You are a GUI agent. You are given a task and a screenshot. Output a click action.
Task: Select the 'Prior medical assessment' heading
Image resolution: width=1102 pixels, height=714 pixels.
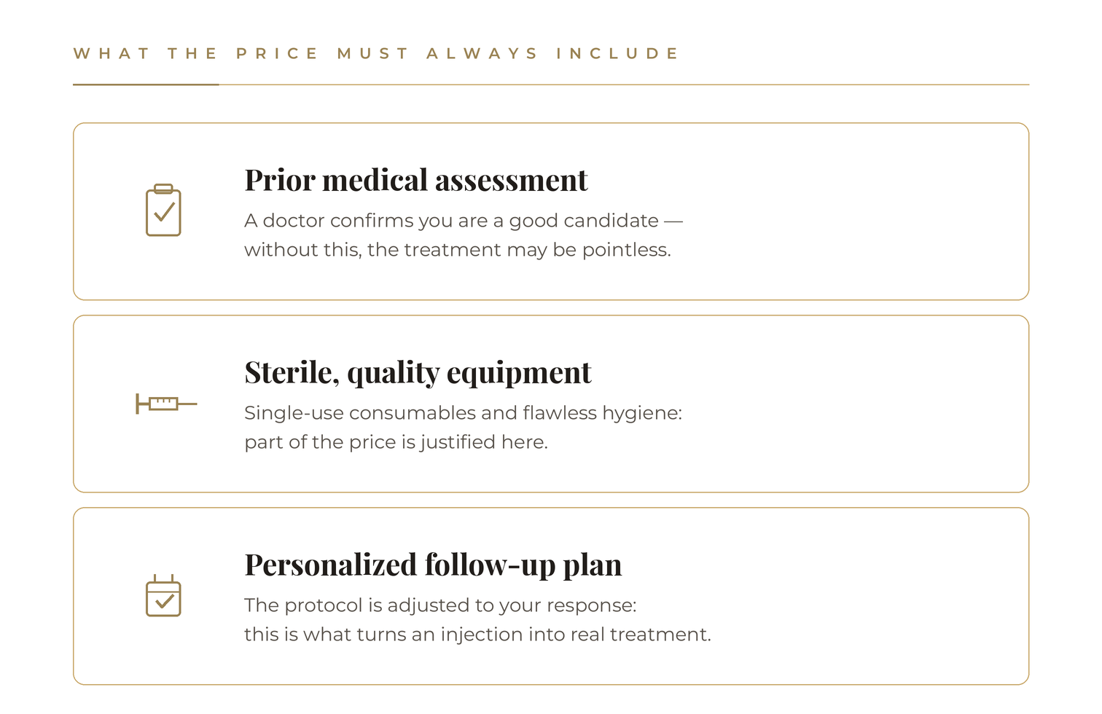(415, 180)
